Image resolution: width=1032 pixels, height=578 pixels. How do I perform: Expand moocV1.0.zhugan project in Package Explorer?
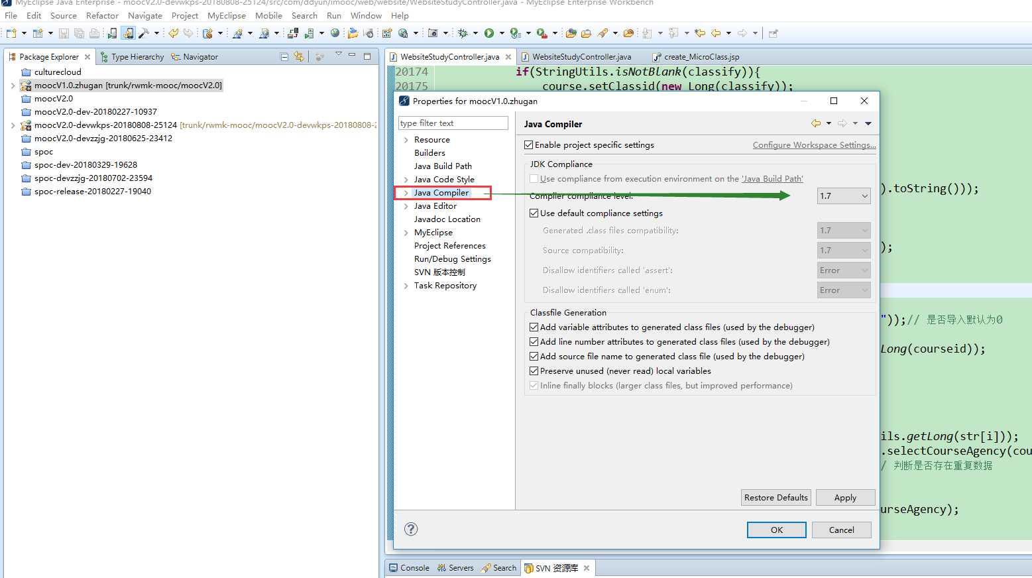tap(13, 86)
